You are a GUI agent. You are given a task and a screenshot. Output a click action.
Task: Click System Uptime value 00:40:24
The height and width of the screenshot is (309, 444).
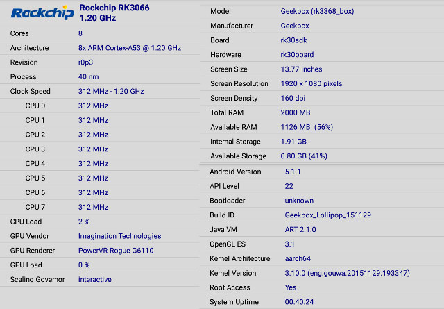[299, 302]
